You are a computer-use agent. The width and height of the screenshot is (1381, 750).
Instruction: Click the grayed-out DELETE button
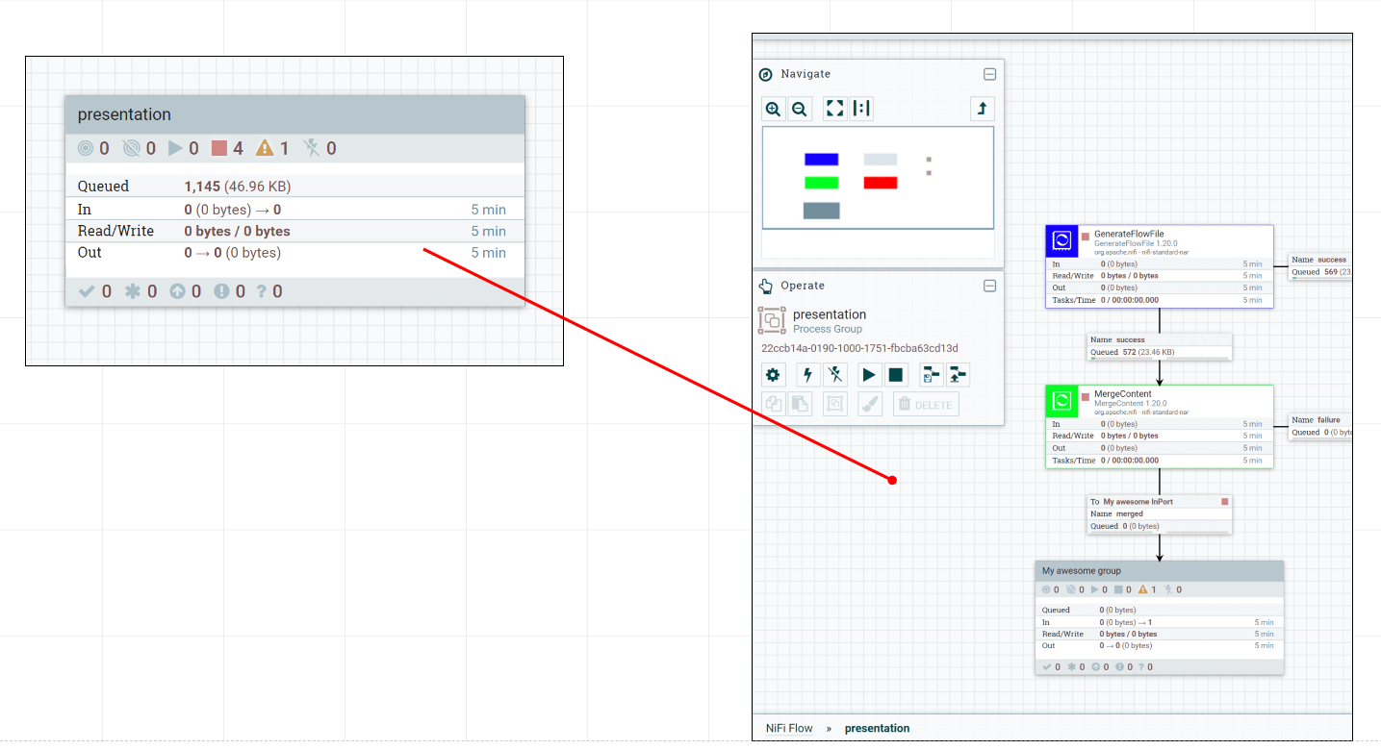click(x=926, y=404)
